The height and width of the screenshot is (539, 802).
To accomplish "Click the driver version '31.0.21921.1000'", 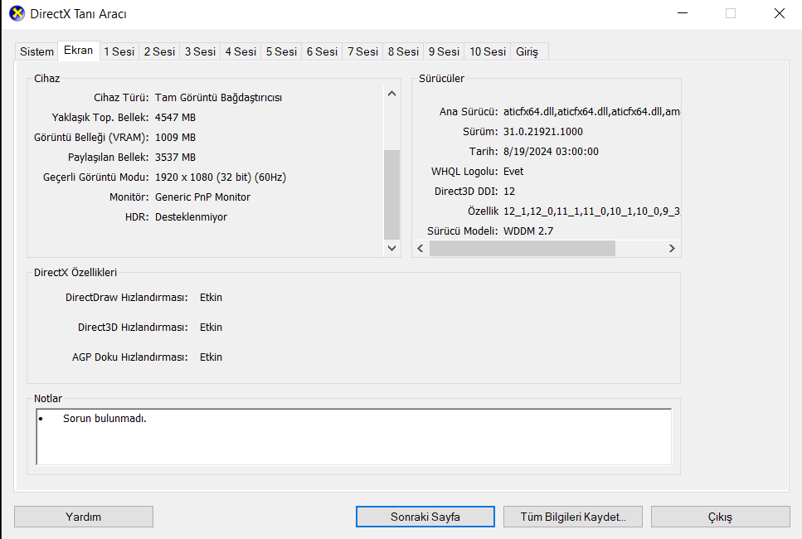I will (x=543, y=131).
